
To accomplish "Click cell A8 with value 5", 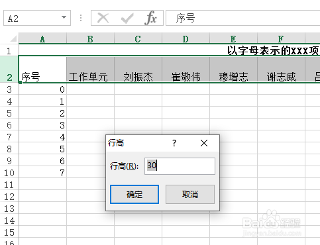I will tap(42, 149).
